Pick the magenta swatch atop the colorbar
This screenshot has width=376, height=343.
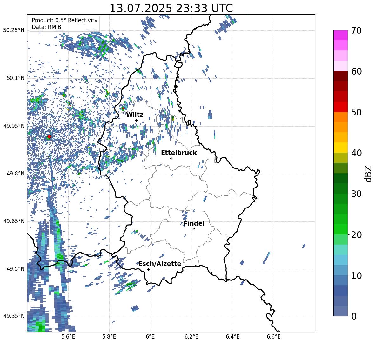tap(340, 36)
